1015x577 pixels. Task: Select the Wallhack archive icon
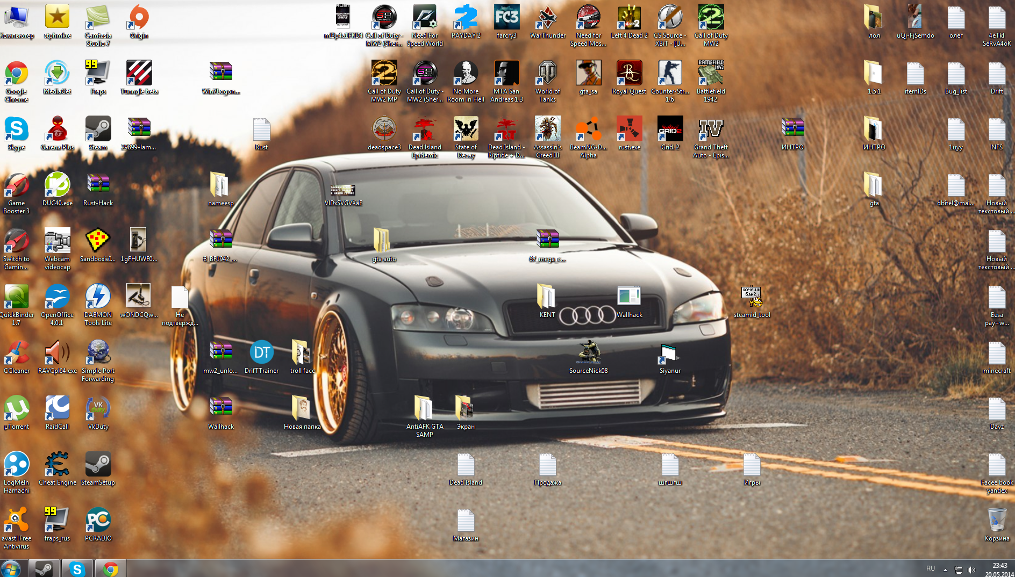221,413
